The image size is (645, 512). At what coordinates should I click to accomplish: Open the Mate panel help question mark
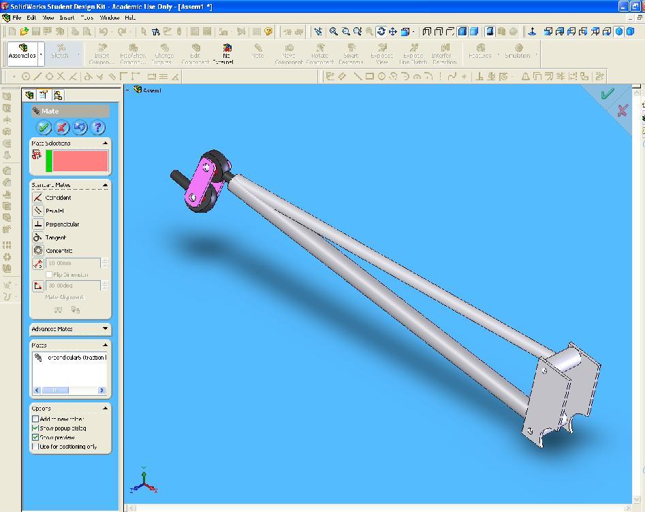coord(97,127)
